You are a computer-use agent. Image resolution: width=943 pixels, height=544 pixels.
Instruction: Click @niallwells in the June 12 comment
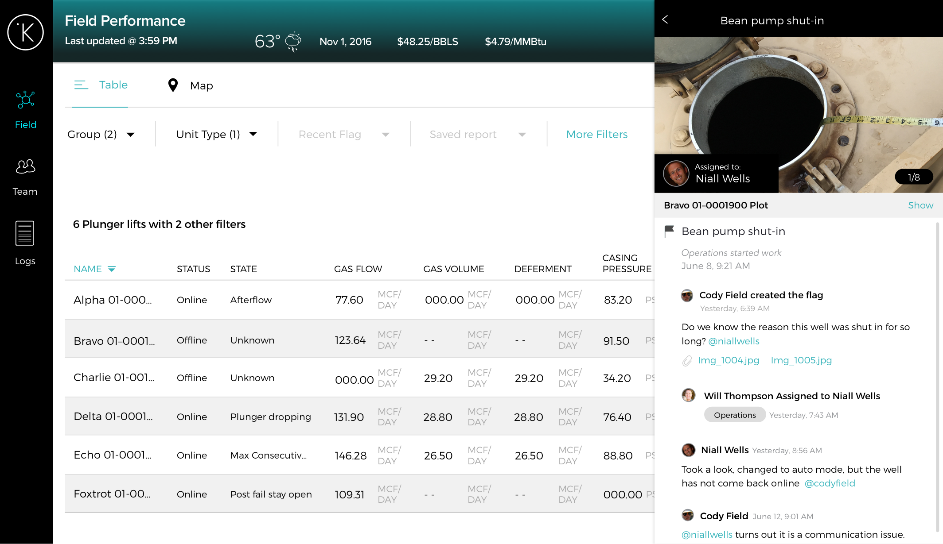point(707,535)
